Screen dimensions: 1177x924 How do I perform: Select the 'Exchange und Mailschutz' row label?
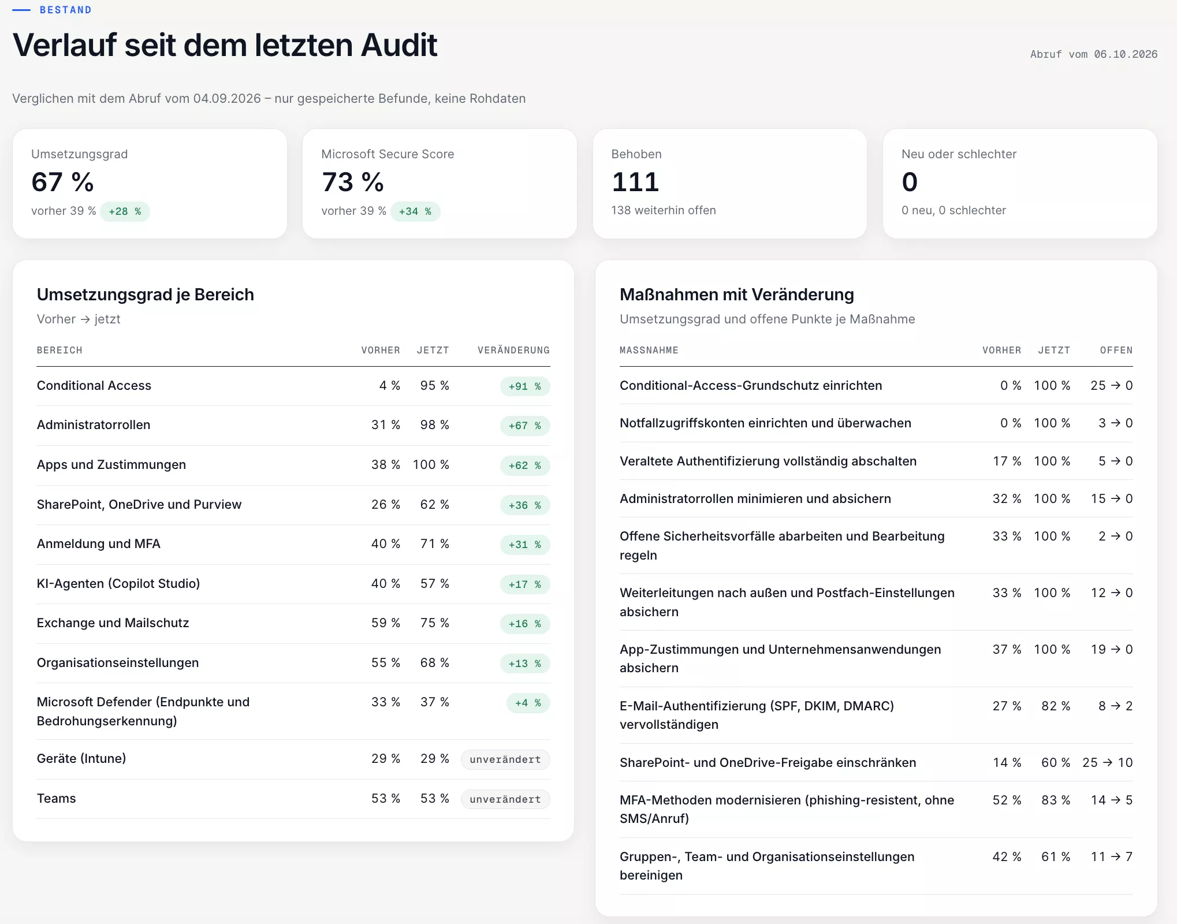point(113,623)
